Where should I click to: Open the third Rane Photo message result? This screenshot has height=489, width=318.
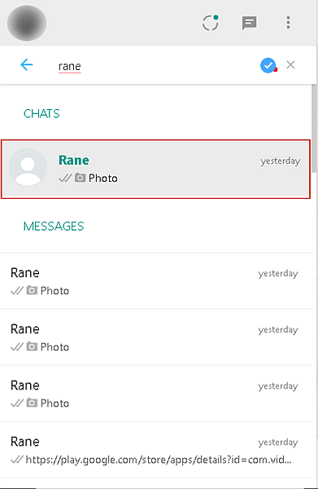(155, 394)
